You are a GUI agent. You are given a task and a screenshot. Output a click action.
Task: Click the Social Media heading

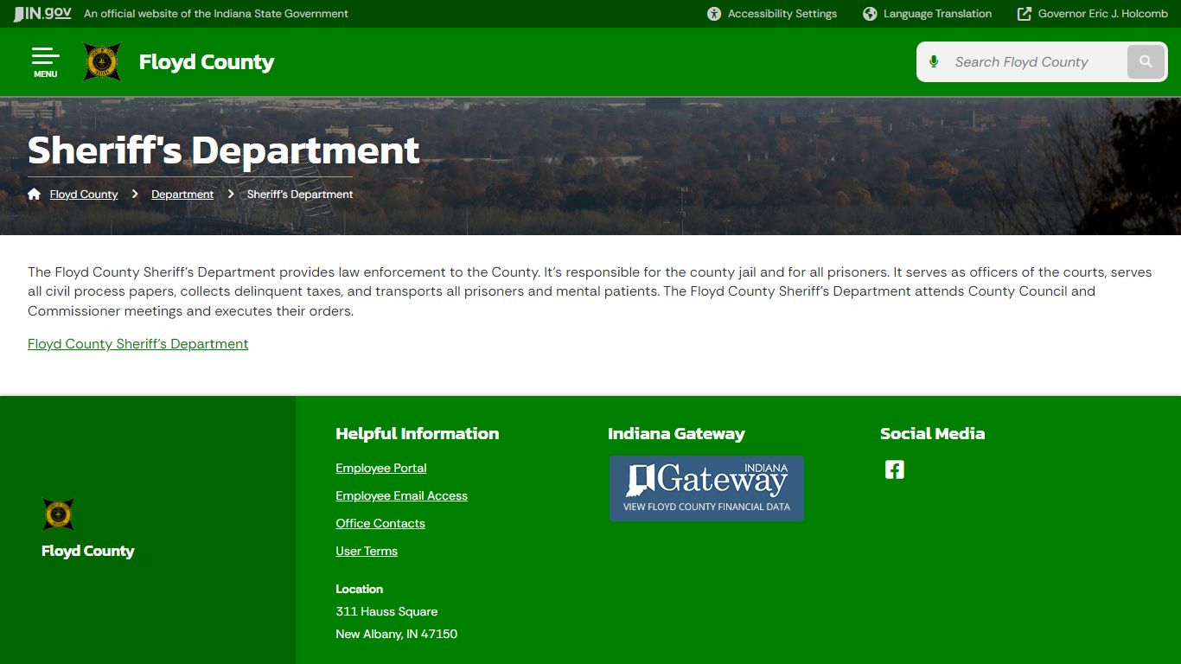coord(933,434)
